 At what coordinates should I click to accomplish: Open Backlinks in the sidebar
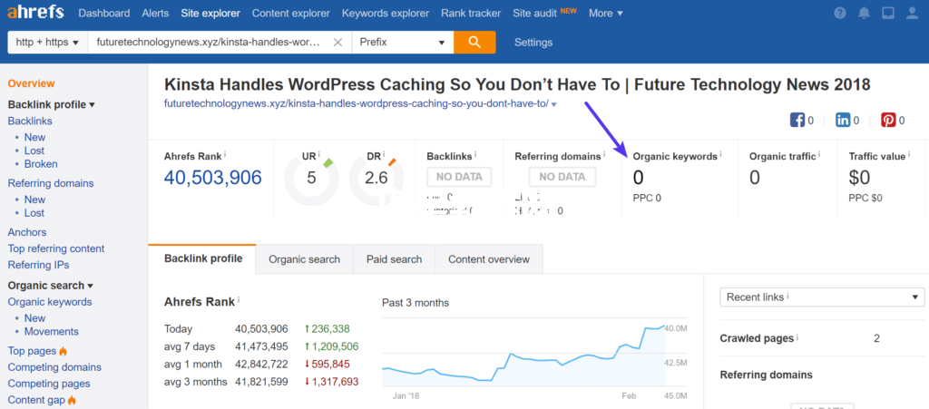pyautogui.click(x=30, y=121)
